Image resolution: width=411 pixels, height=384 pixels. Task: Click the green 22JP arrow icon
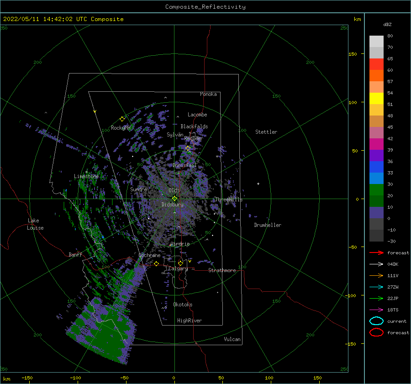pyautogui.click(x=376, y=298)
